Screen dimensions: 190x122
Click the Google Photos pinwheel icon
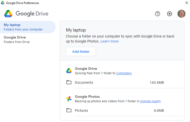[69, 99]
